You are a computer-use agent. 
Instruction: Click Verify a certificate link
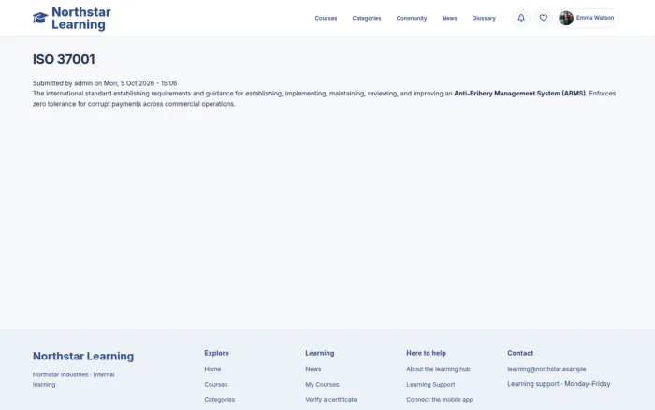click(331, 399)
